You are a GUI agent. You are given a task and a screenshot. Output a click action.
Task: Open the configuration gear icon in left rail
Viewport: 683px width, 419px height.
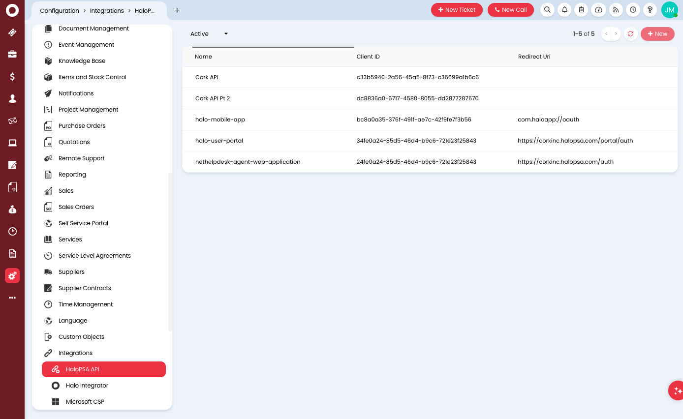(12, 275)
